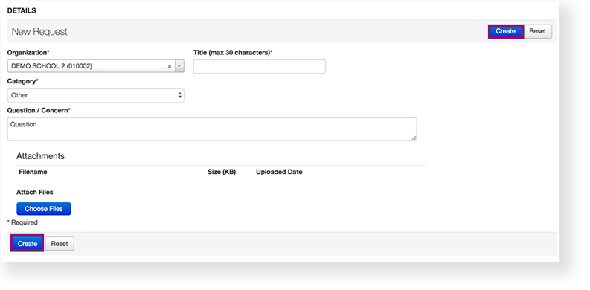
Task: Click the DETAILS heading text
Action: (x=22, y=11)
